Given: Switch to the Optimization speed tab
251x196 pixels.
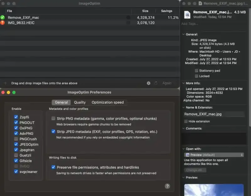Looking at the screenshot, I should pyautogui.click(x=108, y=102).
